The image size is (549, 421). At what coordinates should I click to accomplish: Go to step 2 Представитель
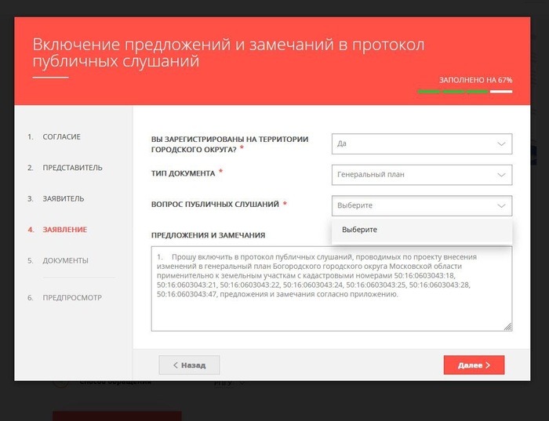point(65,168)
